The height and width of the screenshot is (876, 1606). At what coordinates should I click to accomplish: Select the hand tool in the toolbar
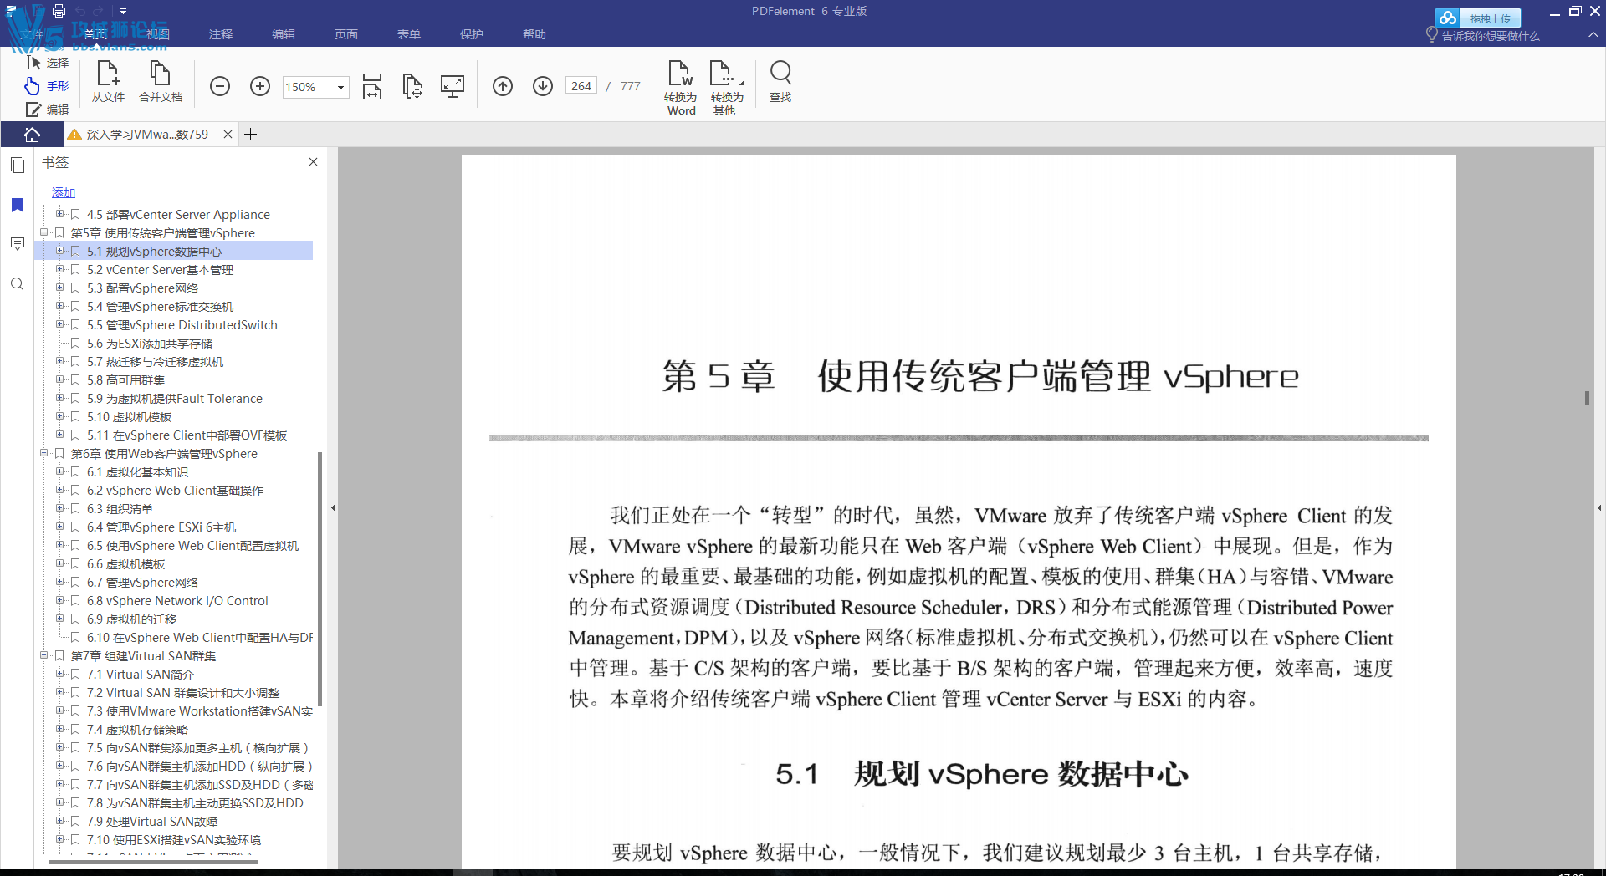pos(48,86)
